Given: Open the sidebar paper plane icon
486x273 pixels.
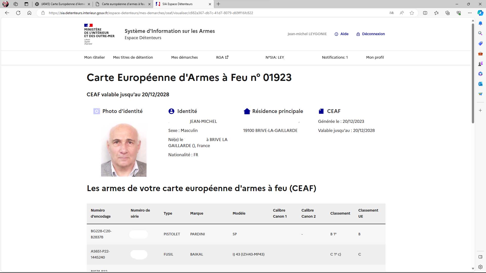Looking at the screenshot, I should [480, 94].
